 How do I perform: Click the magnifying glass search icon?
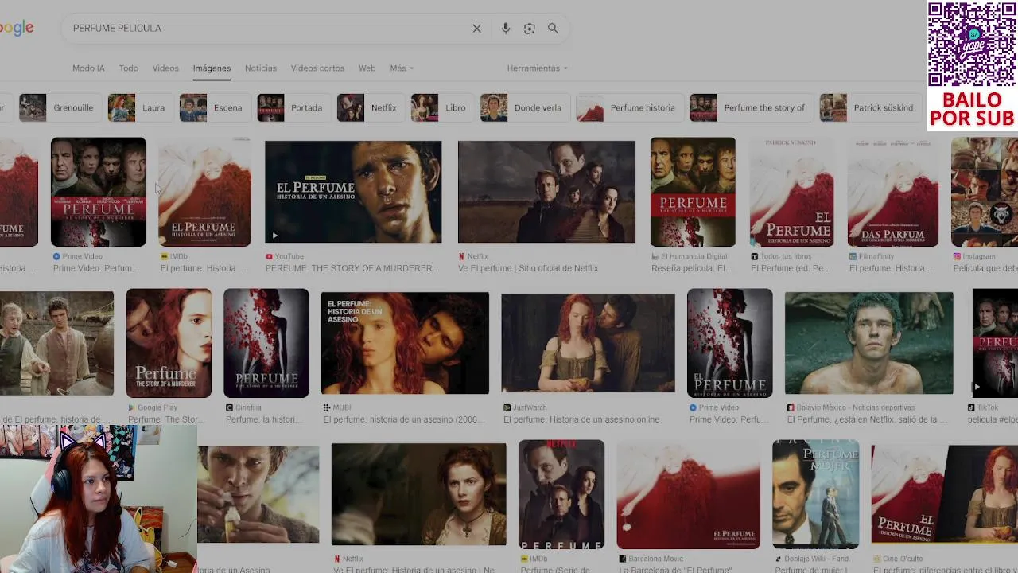point(553,29)
